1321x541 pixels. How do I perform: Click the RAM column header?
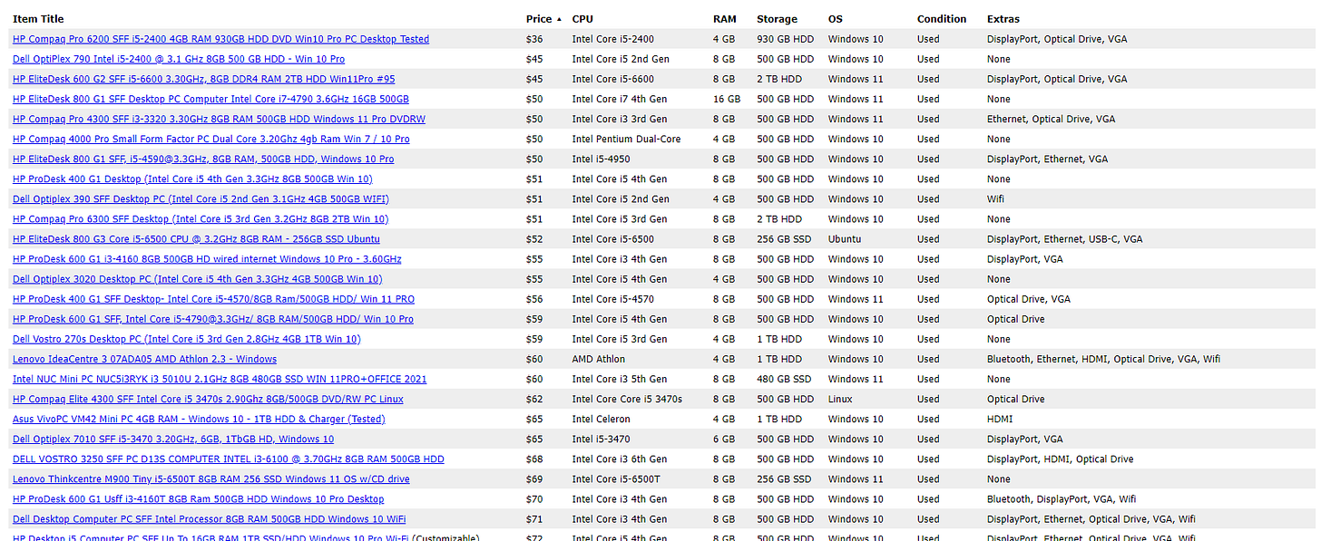(725, 19)
